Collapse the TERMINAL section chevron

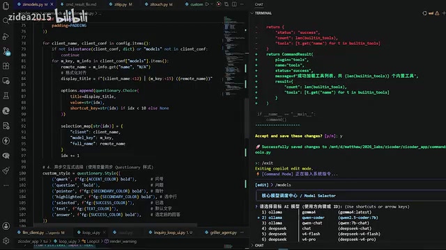click(x=252, y=13)
